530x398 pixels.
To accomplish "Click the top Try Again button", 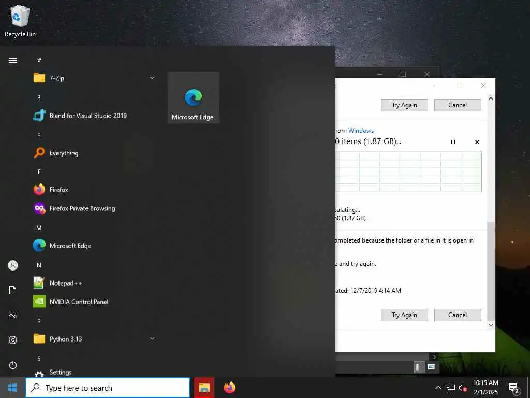I will pyautogui.click(x=404, y=105).
